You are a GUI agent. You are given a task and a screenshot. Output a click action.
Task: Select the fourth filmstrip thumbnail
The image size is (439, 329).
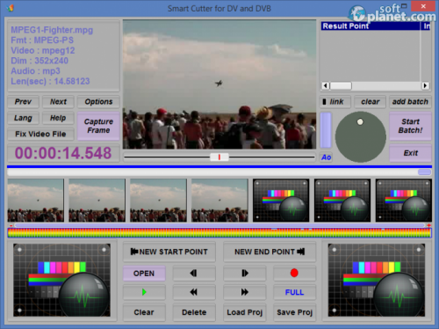pyautogui.click(x=219, y=201)
